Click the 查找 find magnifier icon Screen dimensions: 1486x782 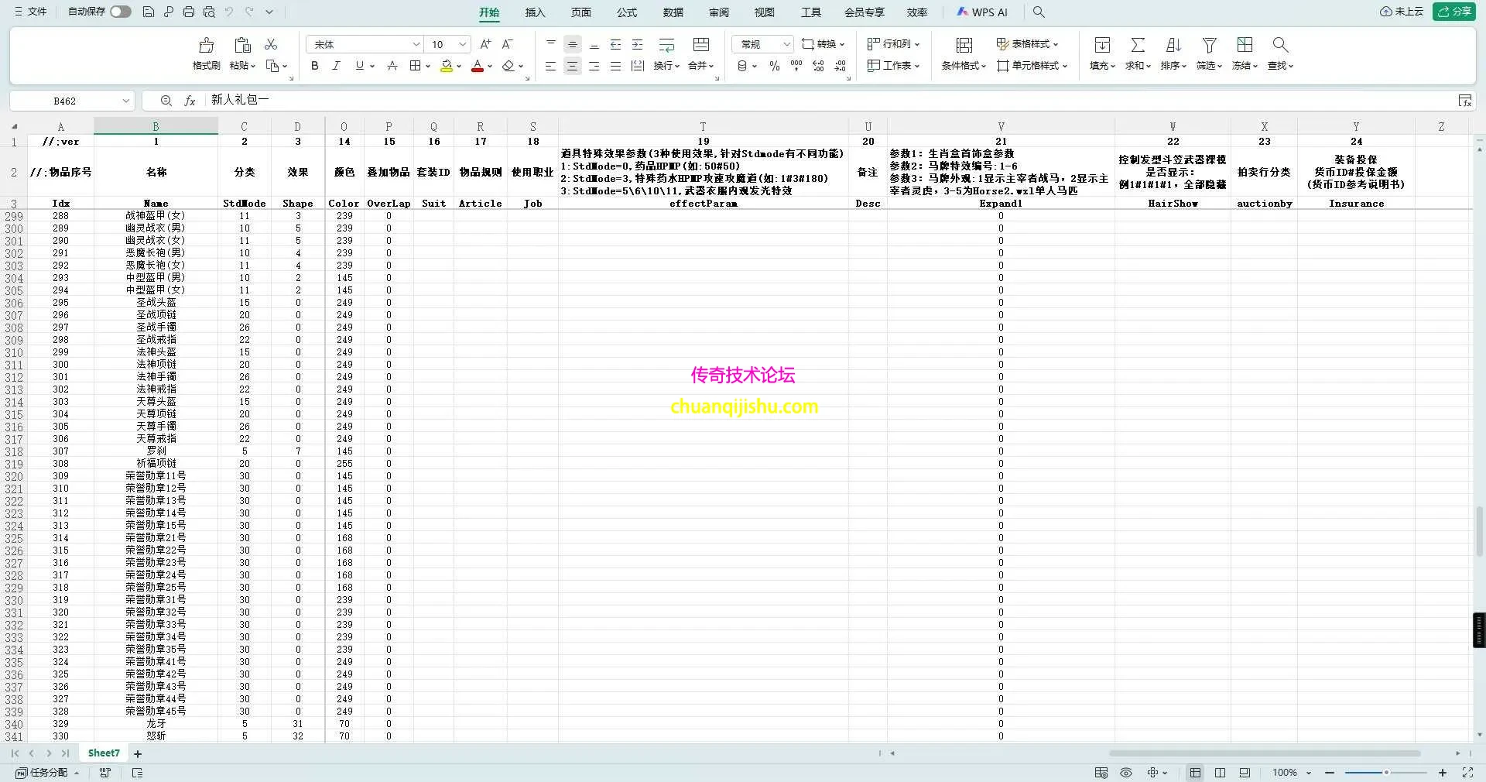click(x=1280, y=44)
